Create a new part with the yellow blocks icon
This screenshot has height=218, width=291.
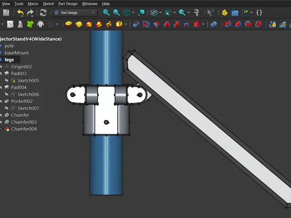click(x=225, y=13)
